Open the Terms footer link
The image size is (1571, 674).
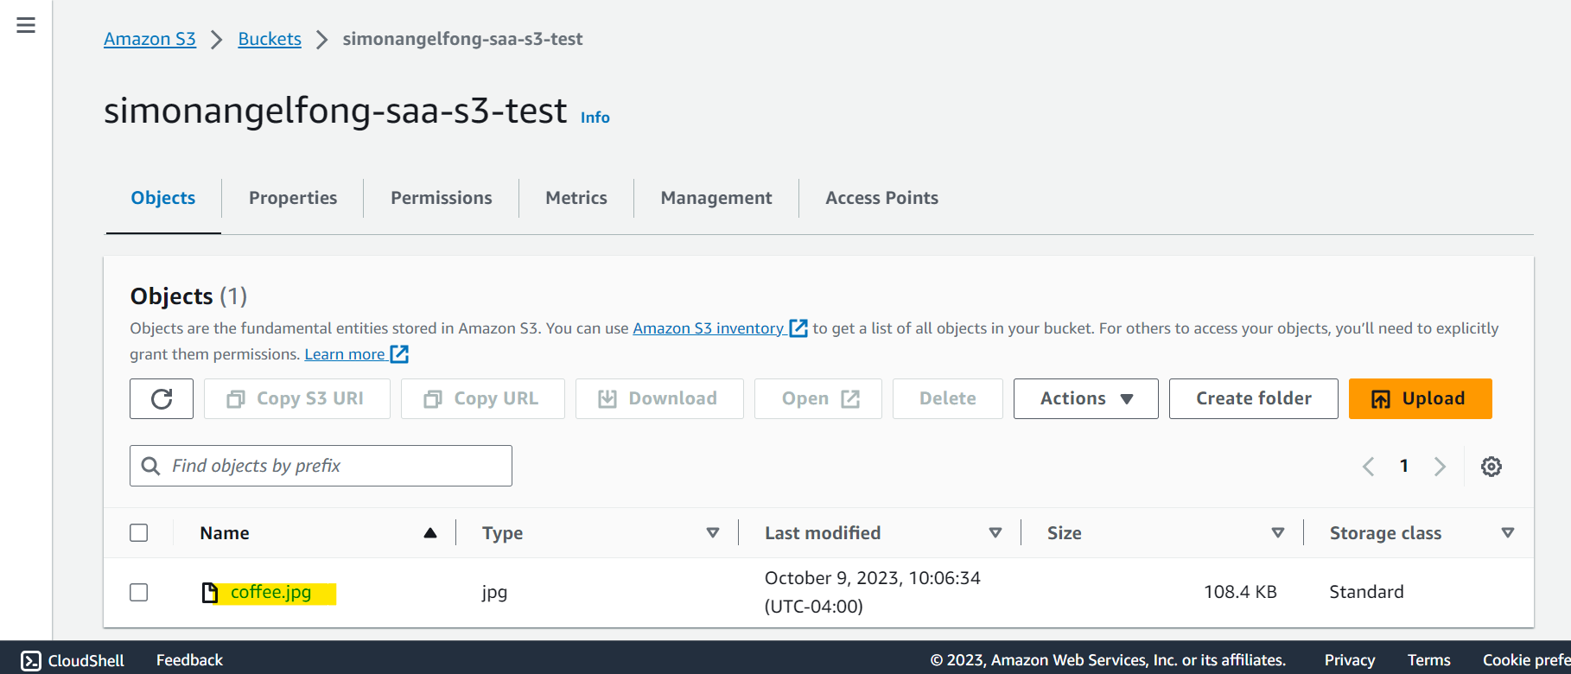click(1429, 660)
